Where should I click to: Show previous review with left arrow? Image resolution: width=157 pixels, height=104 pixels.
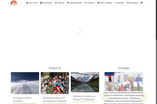point(104,97)
